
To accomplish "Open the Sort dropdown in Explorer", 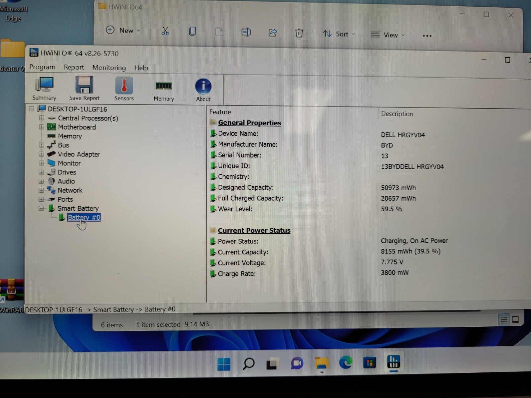I will click(339, 34).
